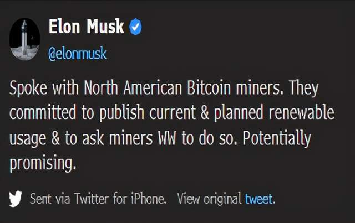Click the word "committed" in the tweet

click(41, 113)
